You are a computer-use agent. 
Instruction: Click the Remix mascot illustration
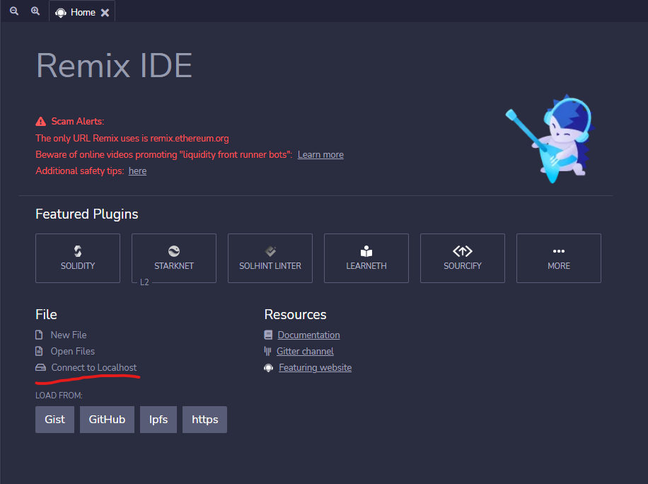click(550, 139)
